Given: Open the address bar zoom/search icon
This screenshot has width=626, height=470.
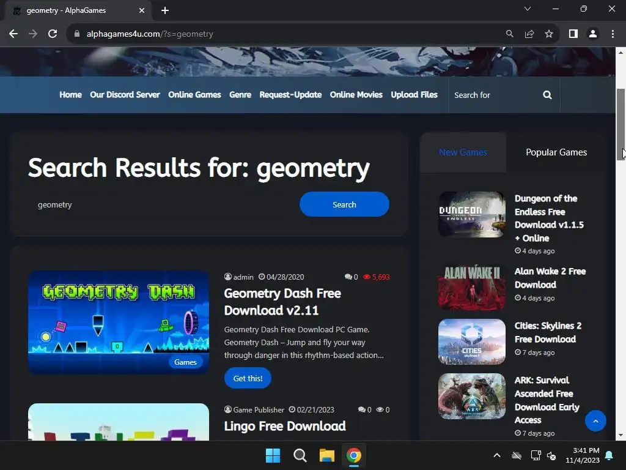Looking at the screenshot, I should pos(509,34).
